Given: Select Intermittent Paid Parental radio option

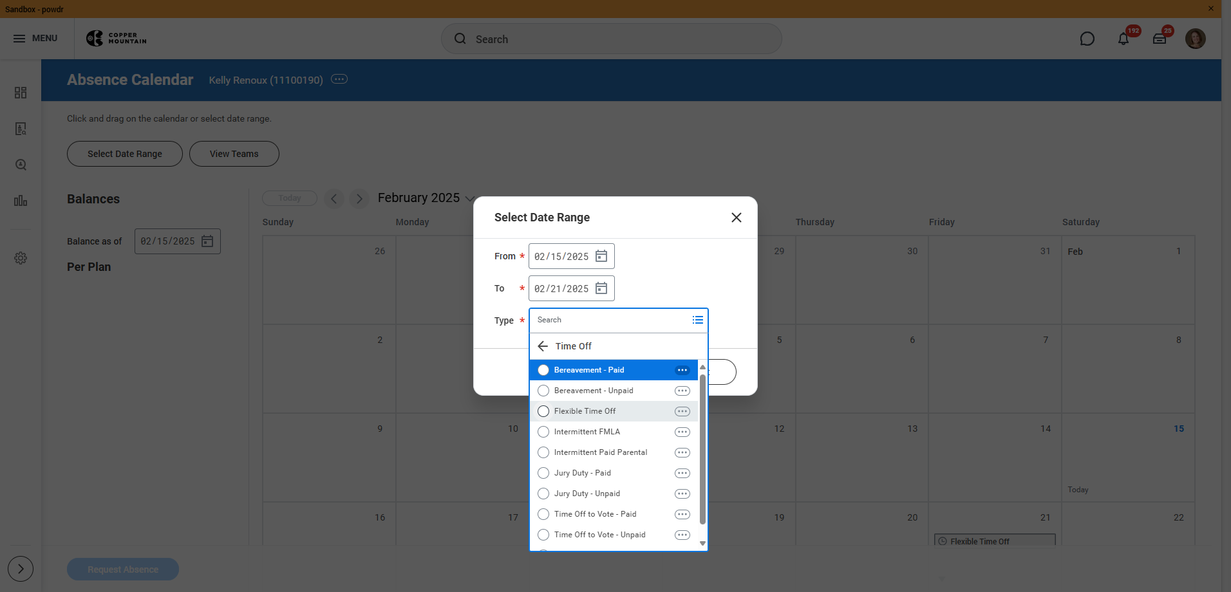Looking at the screenshot, I should click(x=543, y=452).
